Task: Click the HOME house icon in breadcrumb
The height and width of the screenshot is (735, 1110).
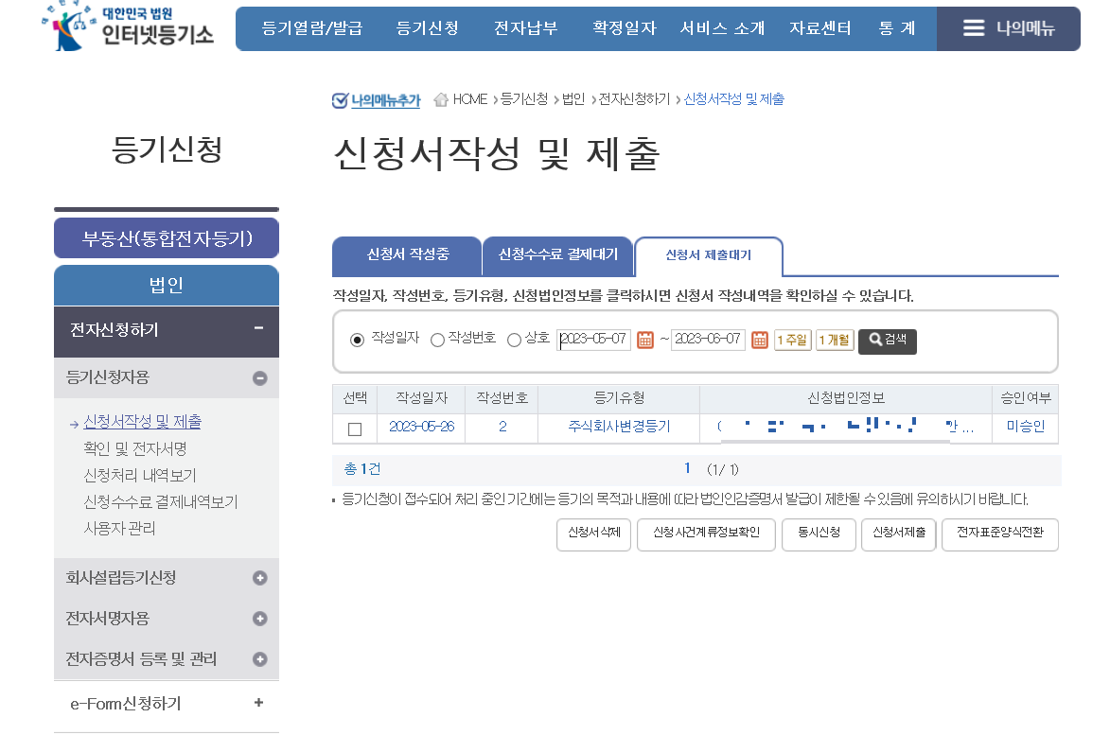Action: [x=441, y=97]
